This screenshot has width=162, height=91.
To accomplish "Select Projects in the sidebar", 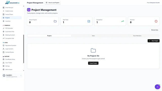I will point(11,18).
